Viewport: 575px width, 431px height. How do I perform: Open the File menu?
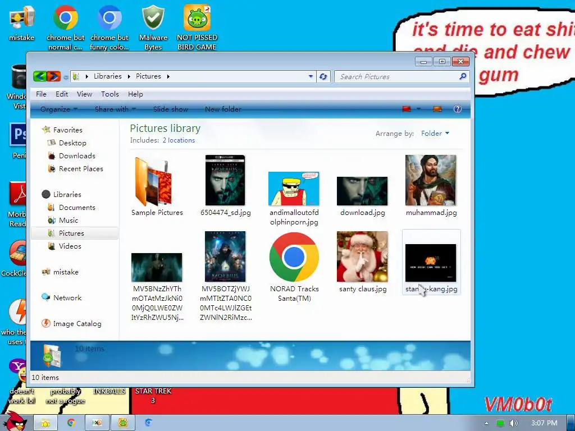pyautogui.click(x=41, y=94)
